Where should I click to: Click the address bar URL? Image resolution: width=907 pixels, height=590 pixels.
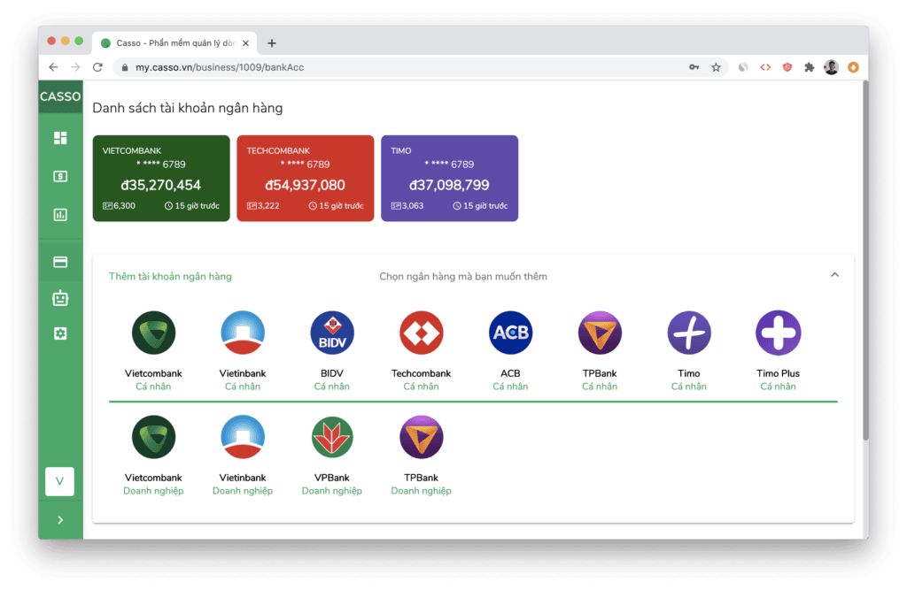(220, 67)
